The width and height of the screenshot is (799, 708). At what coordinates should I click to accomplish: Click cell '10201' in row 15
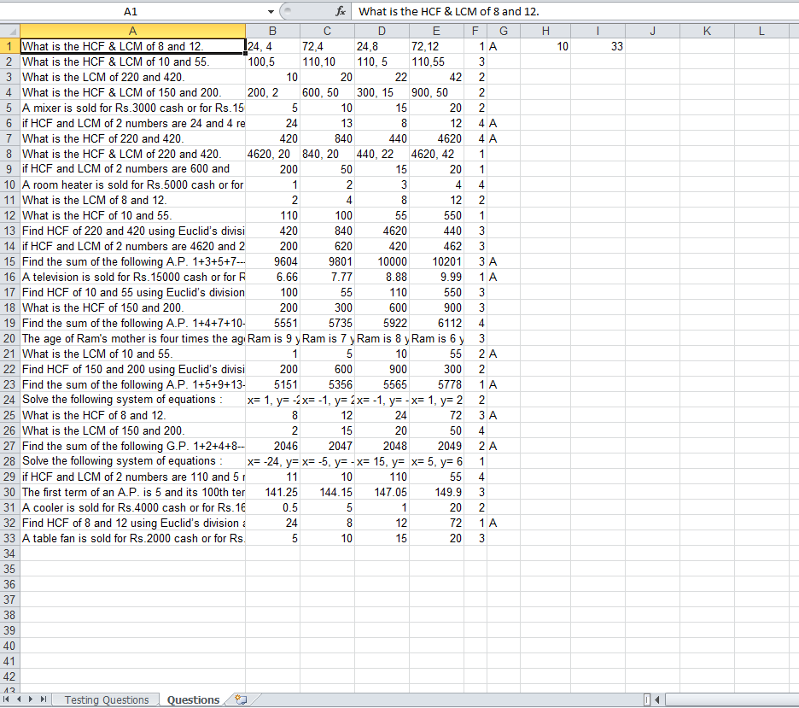pos(437,261)
